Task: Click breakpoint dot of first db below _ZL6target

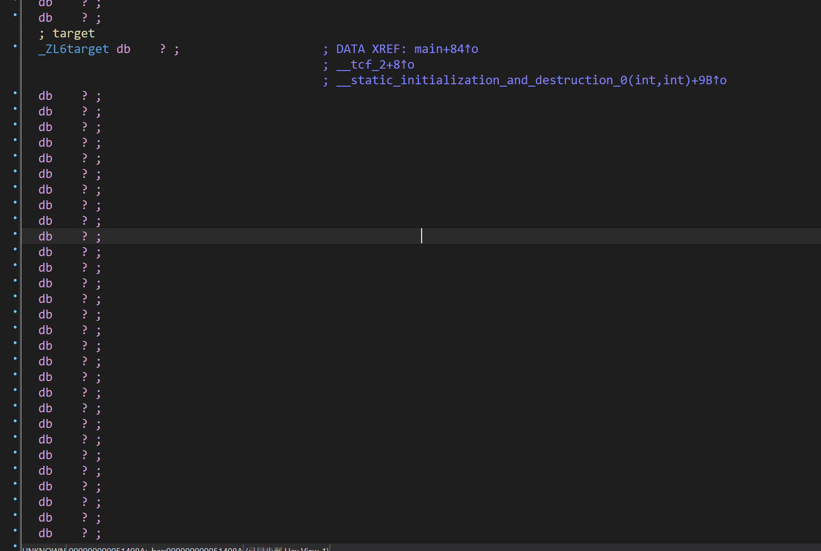Action: coord(15,93)
